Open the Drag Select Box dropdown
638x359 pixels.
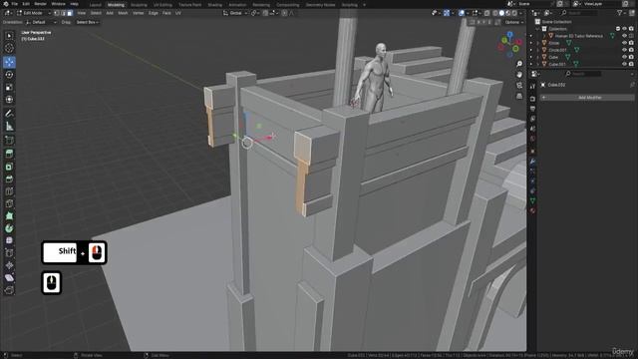click(87, 22)
